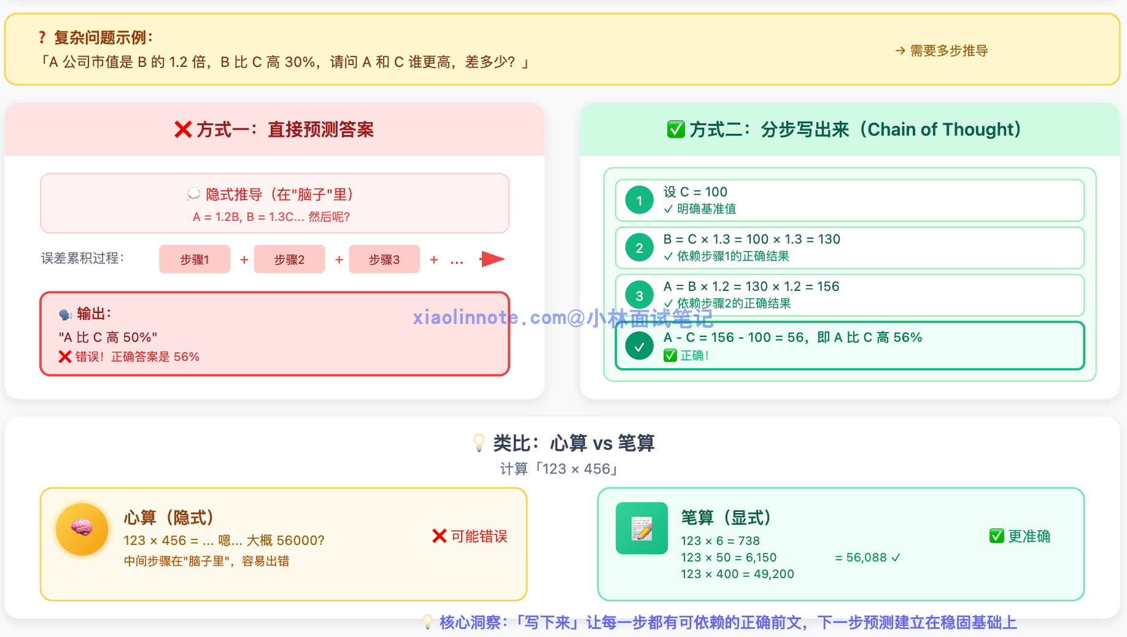The width and height of the screenshot is (1127, 637).
Task: Click the green circle numbered 1
Action: tap(639, 201)
